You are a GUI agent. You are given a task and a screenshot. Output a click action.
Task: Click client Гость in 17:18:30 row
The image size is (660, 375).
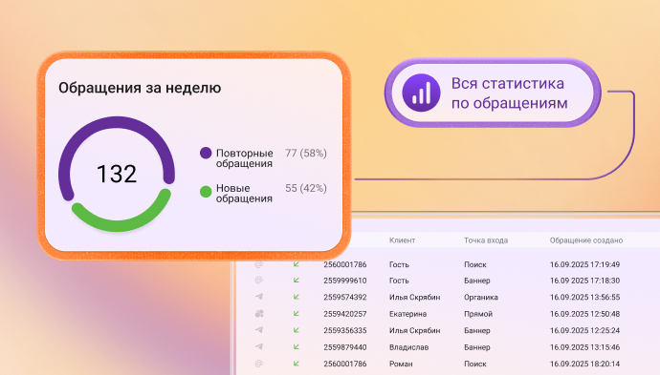[x=399, y=281]
